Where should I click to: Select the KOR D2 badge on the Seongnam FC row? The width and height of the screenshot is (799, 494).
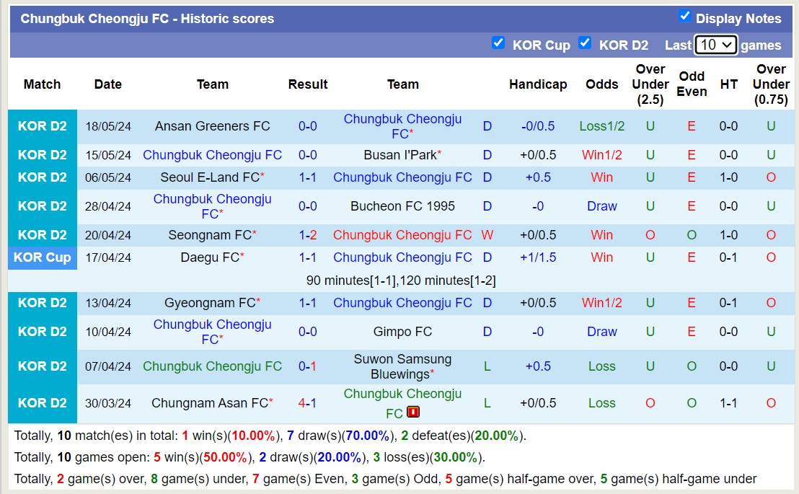click(x=42, y=234)
